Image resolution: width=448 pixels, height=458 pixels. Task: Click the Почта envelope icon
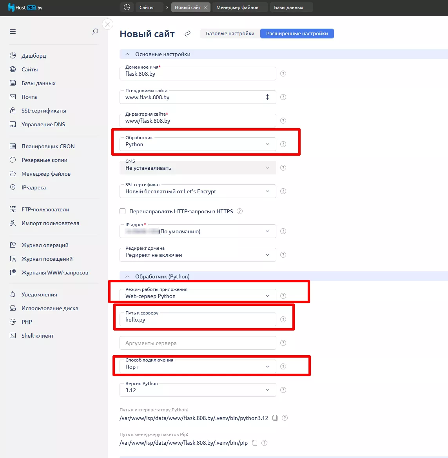pos(13,97)
